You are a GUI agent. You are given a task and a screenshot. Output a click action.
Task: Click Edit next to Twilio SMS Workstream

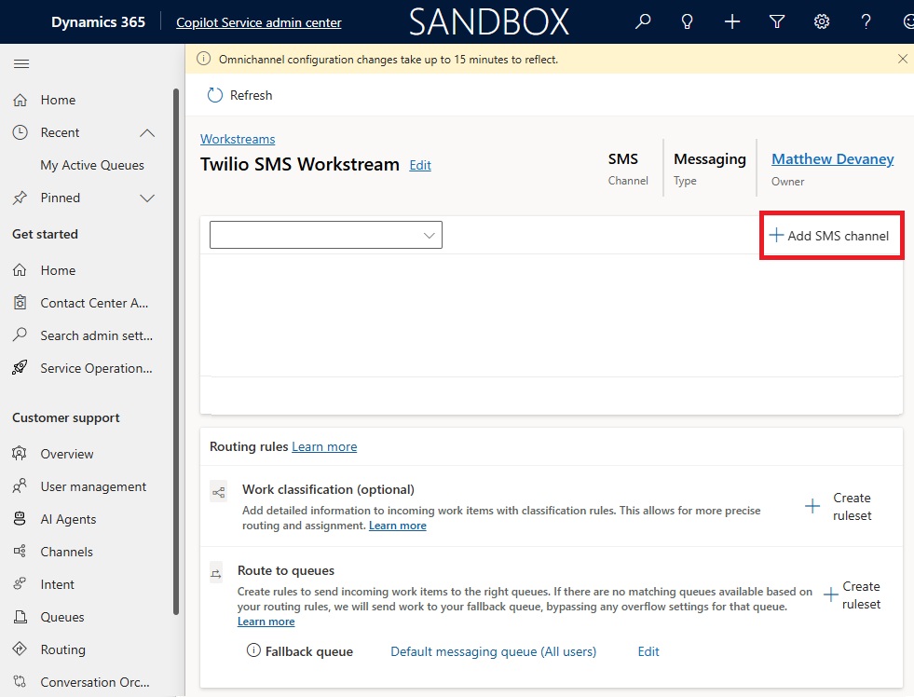coord(419,166)
